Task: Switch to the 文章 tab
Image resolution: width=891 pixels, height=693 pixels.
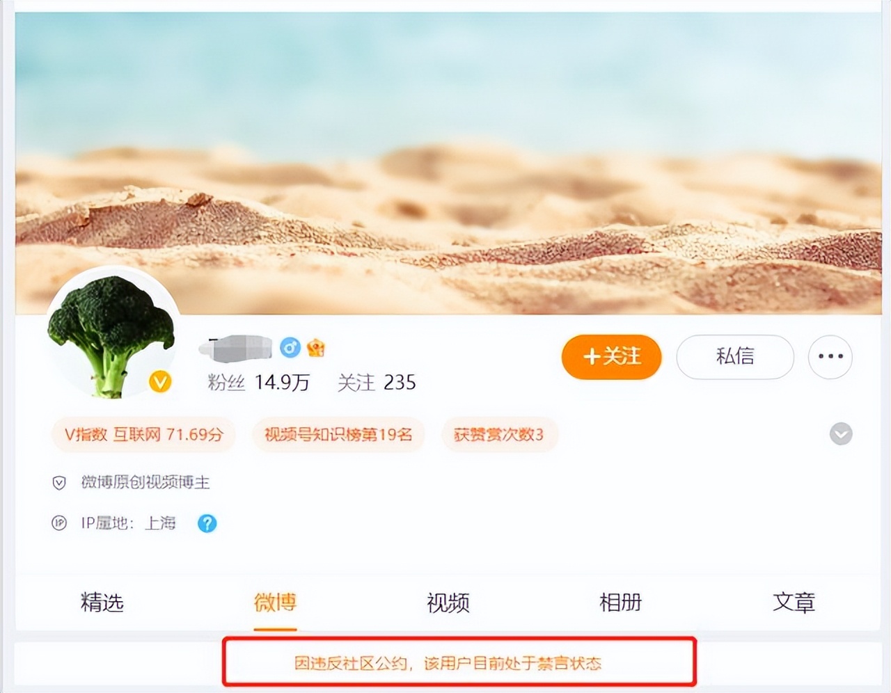Action: [794, 602]
